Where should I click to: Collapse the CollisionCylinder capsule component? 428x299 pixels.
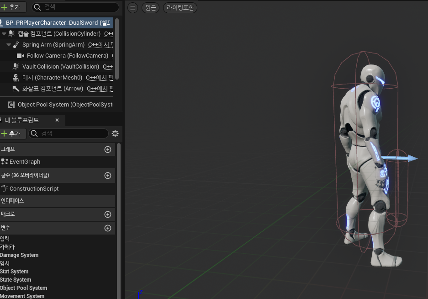coord(4,34)
